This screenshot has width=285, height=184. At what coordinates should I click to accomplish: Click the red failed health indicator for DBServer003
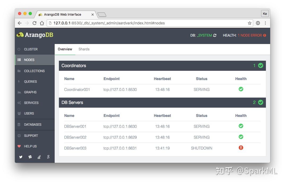point(241,148)
